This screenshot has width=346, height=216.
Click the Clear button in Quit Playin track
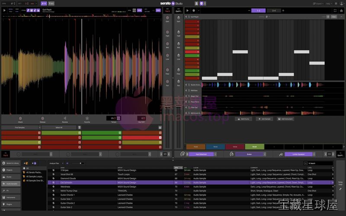tap(333, 17)
